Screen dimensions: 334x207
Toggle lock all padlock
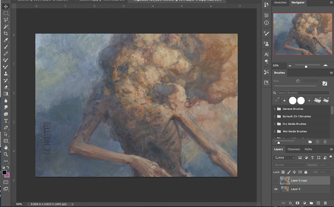[x=306, y=172]
